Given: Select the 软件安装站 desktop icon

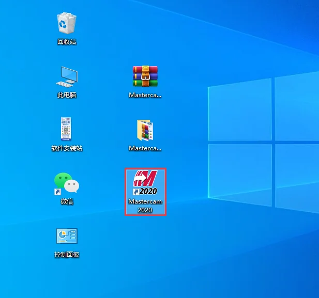Looking at the screenshot, I should [66, 129].
